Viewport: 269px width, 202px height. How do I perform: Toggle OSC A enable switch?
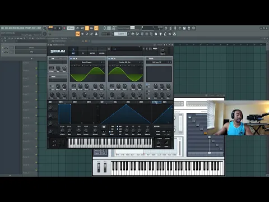pyautogui.click(x=71, y=58)
